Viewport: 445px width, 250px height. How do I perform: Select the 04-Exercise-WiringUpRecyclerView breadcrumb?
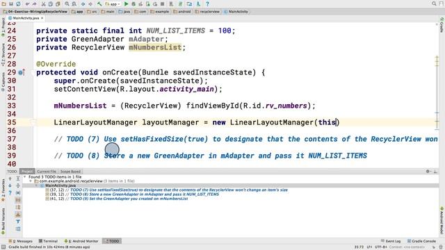click(35, 12)
